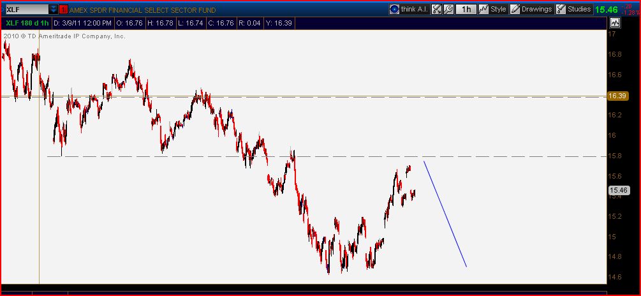Click the think A.I. blue orb icon
Image resolution: width=641 pixels, height=296 pixels.
click(394, 9)
